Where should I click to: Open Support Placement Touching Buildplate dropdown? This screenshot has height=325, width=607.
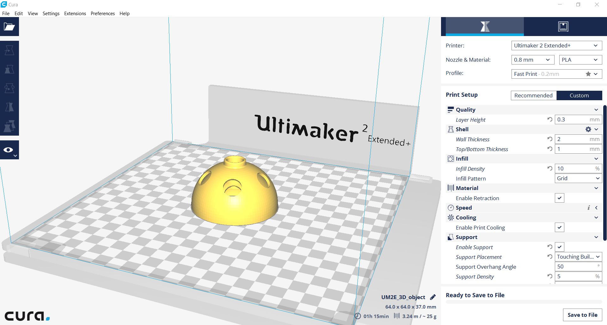[x=578, y=257]
